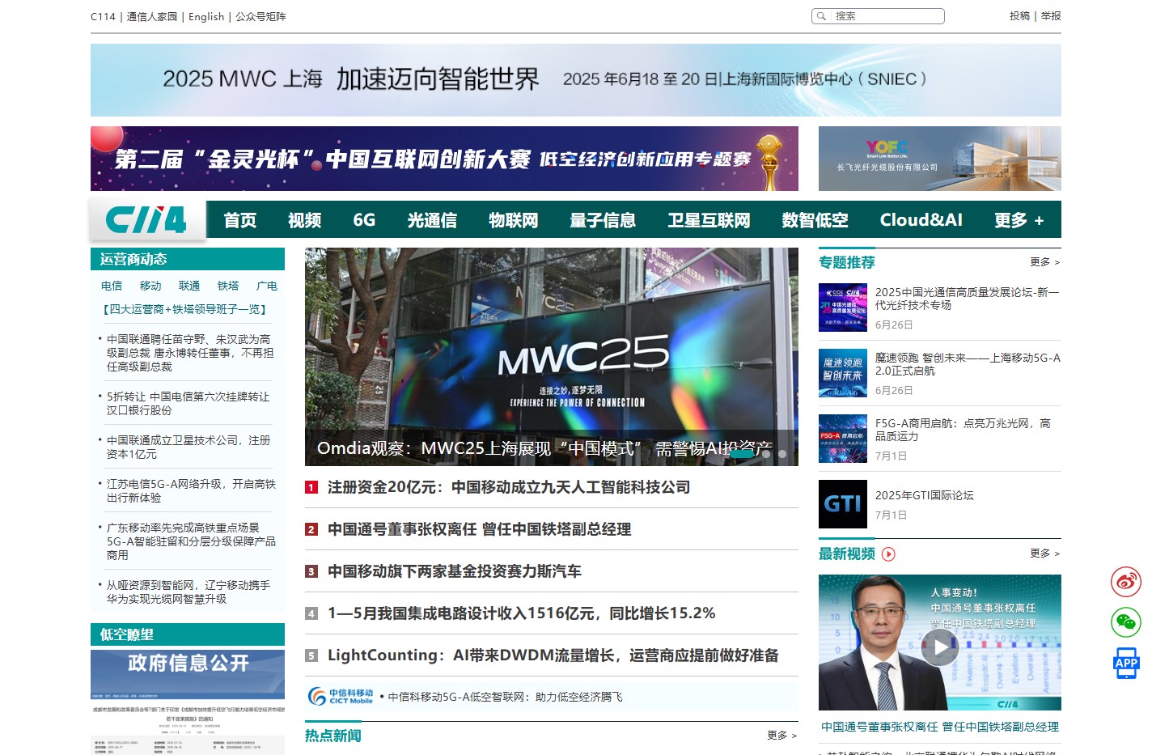
Task: Open the C114 top-left link
Action: [x=103, y=16]
